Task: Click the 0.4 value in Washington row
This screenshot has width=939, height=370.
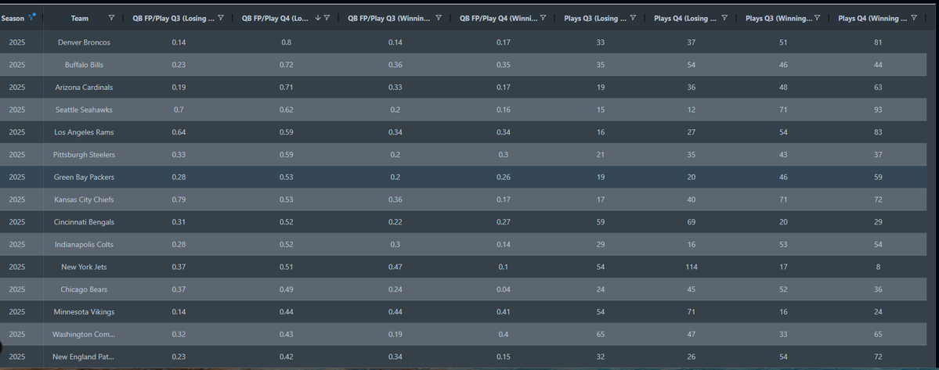Action: 504,334
